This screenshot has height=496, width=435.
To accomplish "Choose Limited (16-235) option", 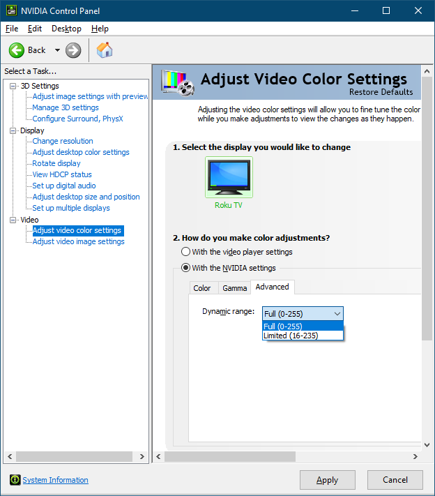I will [303, 336].
